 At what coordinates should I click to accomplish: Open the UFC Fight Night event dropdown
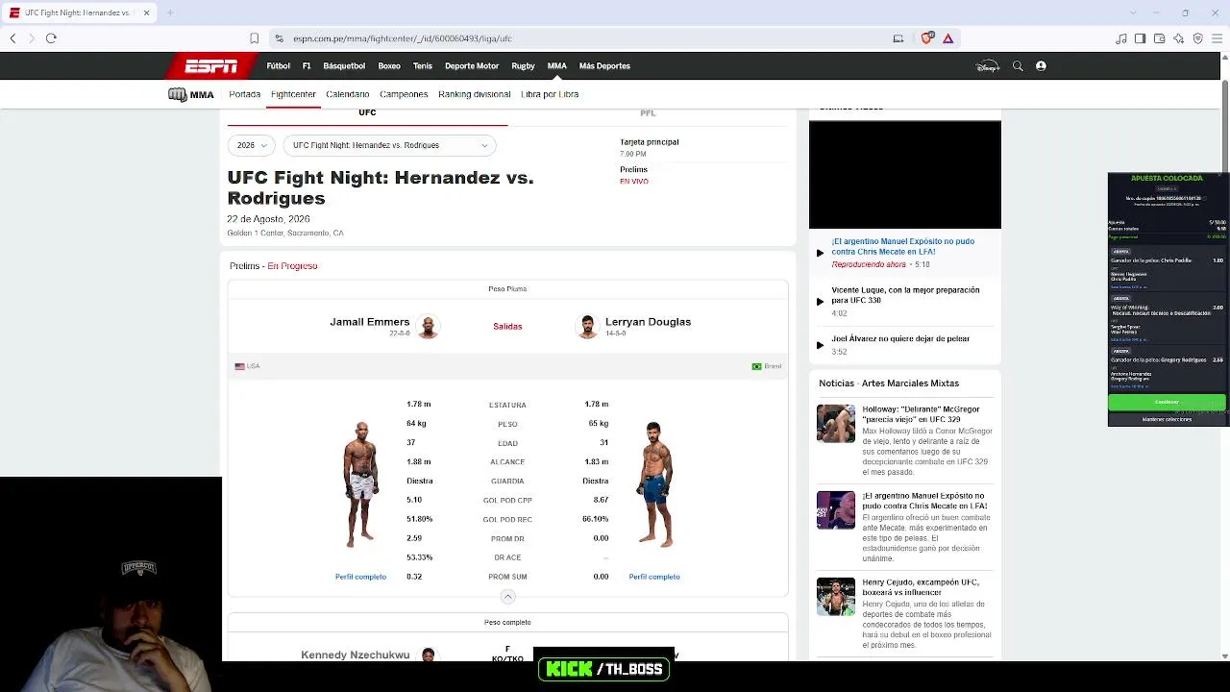(389, 145)
